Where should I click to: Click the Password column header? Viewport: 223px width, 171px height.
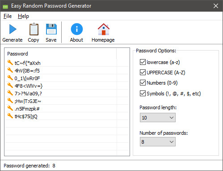tap(61, 54)
